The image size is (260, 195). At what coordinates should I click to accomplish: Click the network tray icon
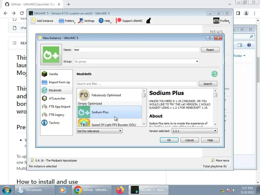(x=222, y=190)
